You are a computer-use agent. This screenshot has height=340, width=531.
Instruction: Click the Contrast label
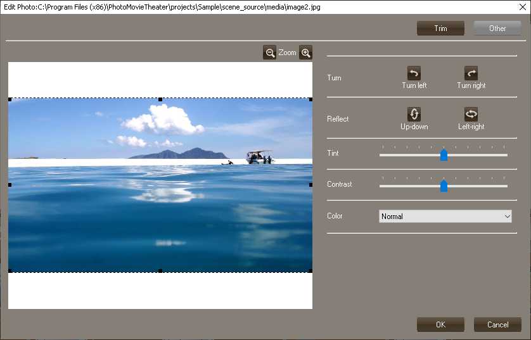click(x=340, y=184)
